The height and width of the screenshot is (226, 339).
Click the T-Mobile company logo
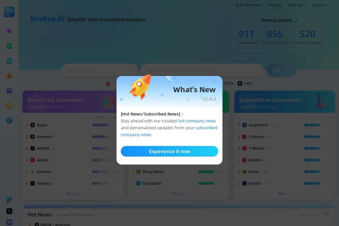244,148
